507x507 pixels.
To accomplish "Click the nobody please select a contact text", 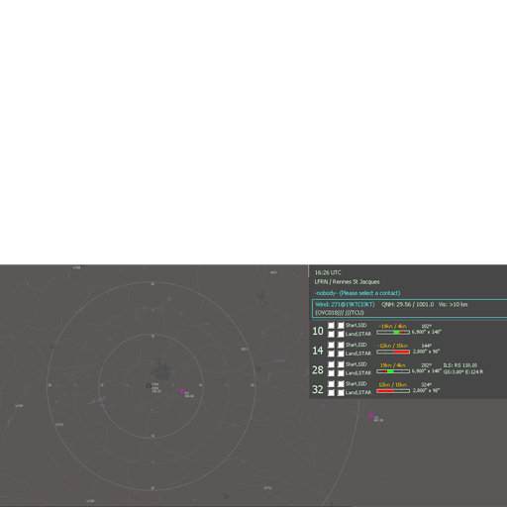I will (x=357, y=293).
